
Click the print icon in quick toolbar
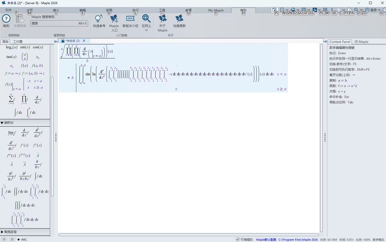pyautogui.click(x=293, y=10)
